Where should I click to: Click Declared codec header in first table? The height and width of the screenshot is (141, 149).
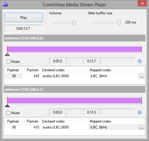click(64, 70)
